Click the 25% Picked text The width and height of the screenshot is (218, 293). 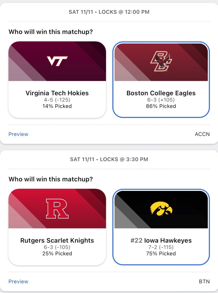pyautogui.click(x=57, y=253)
